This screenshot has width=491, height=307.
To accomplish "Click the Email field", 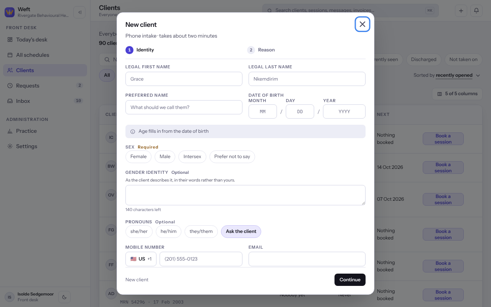I will (307, 259).
